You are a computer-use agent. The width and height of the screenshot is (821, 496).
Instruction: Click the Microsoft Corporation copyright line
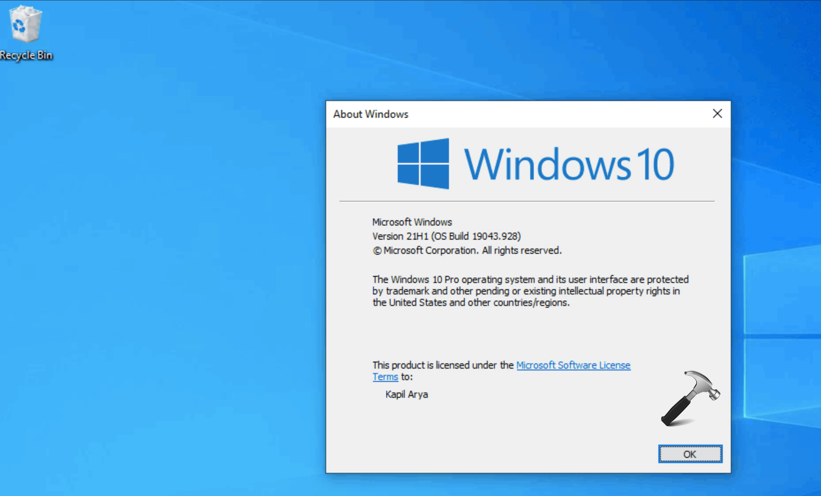click(467, 250)
